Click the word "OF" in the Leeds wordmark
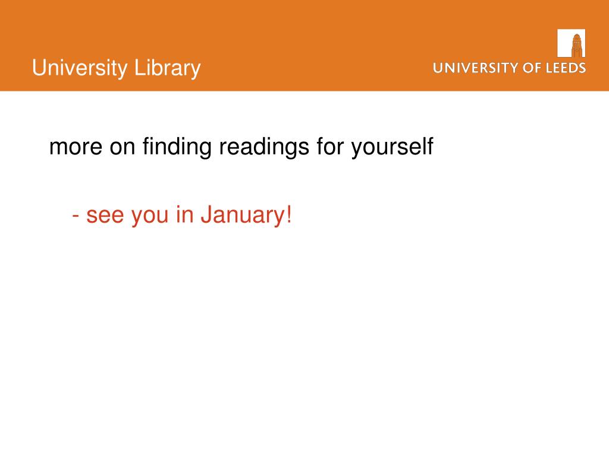Screen dimensions: 609x456 click(532, 68)
